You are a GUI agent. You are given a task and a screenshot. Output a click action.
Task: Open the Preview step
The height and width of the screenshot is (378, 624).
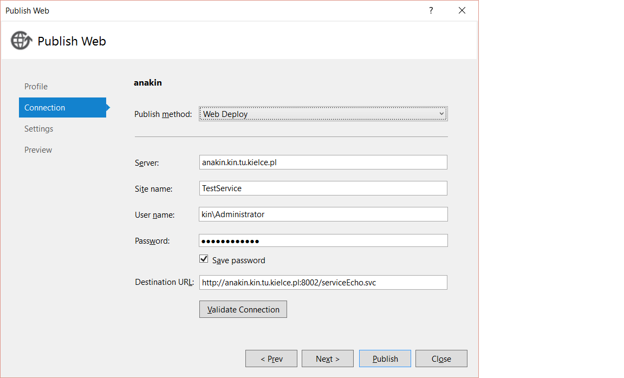point(38,149)
